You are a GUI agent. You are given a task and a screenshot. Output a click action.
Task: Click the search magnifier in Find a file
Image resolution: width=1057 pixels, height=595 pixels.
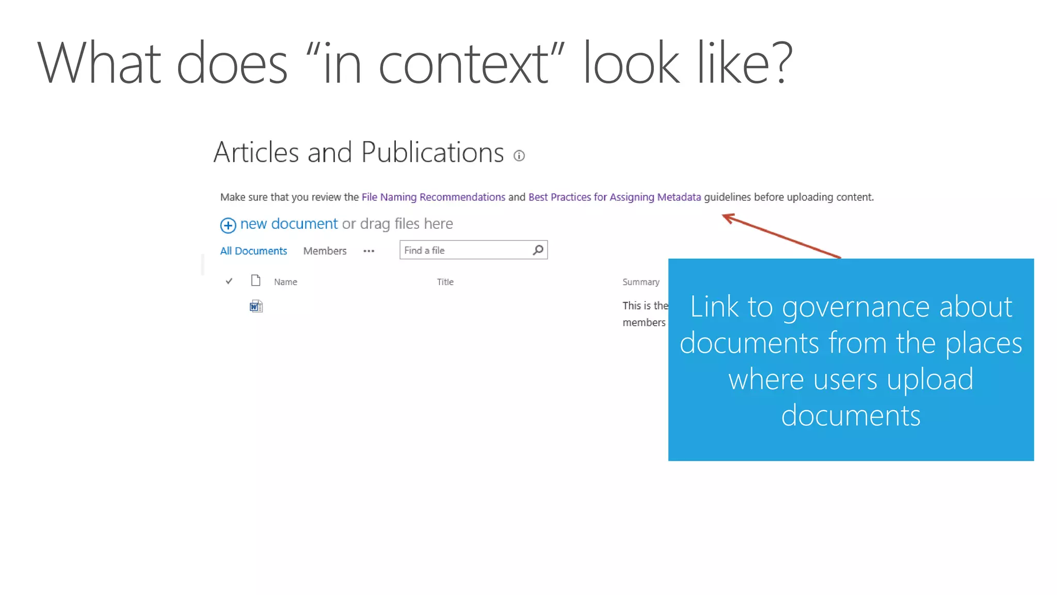(538, 250)
